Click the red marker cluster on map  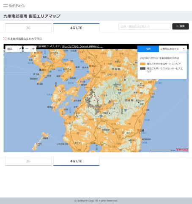[x=96, y=98]
